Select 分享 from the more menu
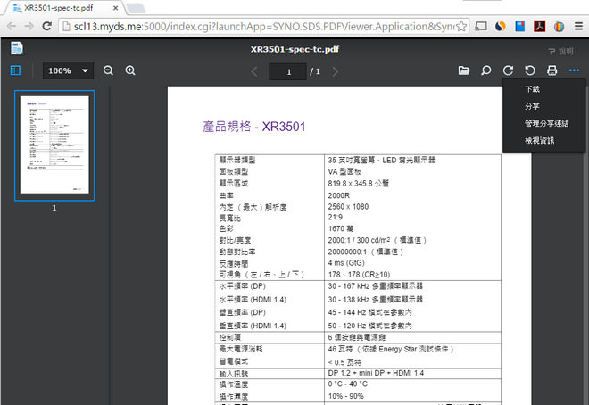Viewport: 589px width, 405px height. (x=532, y=106)
